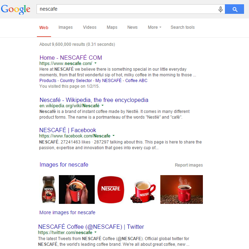Open NESCAFÉ Coffee Twitter result
The height and width of the screenshot is (249, 249).
point(91,227)
